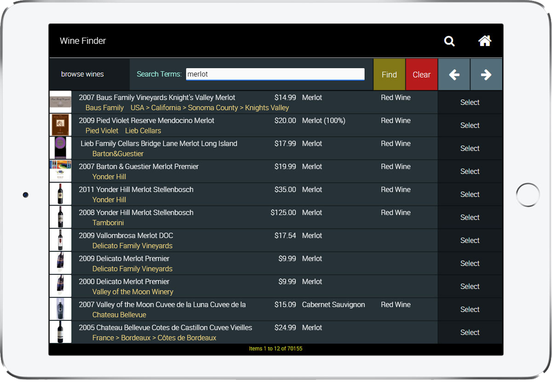Click Items 1 to 12 of 70155 status
This screenshot has height=382, width=552.
276,348
